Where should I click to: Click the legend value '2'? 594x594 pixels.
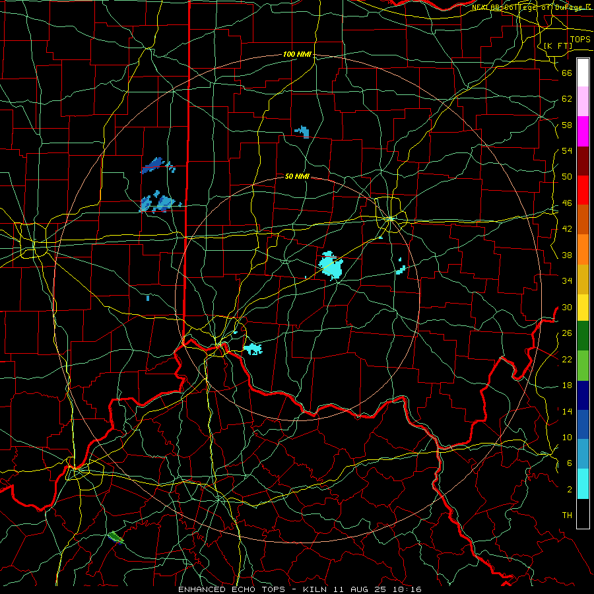pos(569,490)
